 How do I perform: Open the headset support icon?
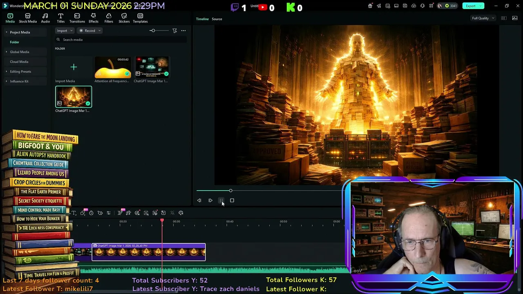point(422,6)
